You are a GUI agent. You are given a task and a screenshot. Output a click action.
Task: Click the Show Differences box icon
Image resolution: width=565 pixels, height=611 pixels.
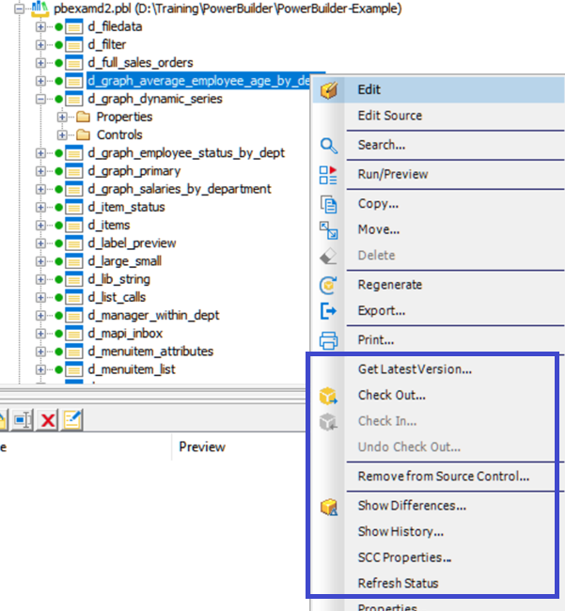tap(328, 507)
